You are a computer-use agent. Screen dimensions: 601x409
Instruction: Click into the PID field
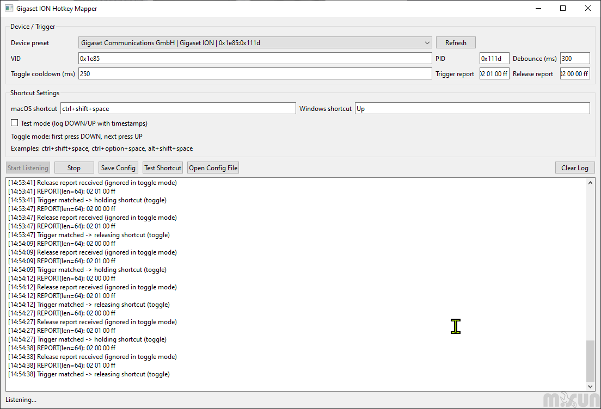coord(494,58)
